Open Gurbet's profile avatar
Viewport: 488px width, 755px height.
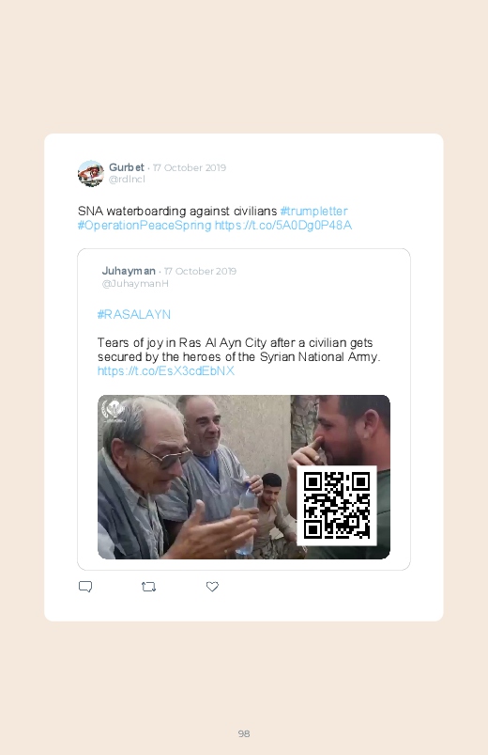[91, 173]
